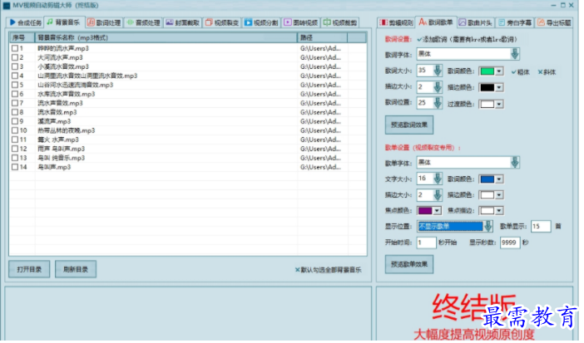Open the 合成任务 tab with the play icon
Screen dimensions: 584x343
point(25,22)
